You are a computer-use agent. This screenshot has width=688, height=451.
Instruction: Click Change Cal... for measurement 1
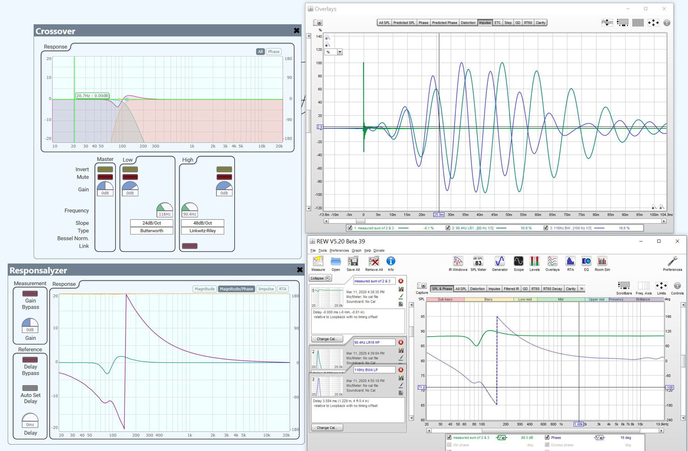click(327, 339)
